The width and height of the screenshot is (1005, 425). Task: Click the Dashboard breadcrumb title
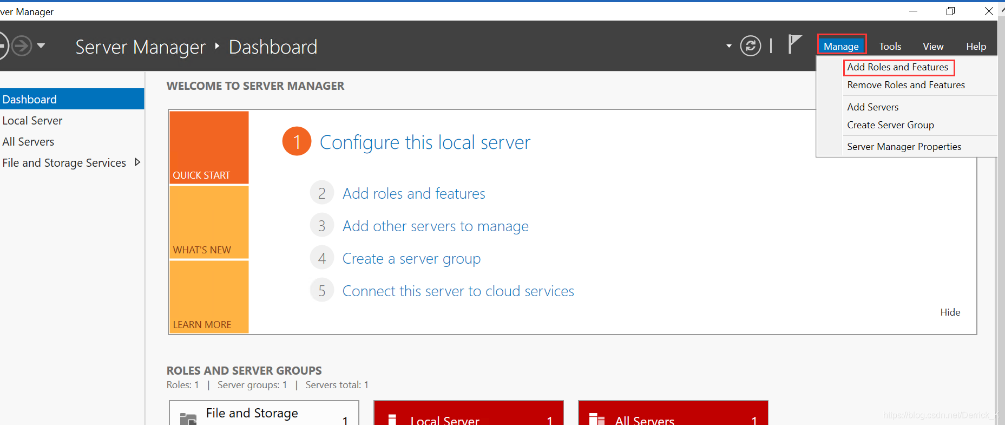(273, 47)
